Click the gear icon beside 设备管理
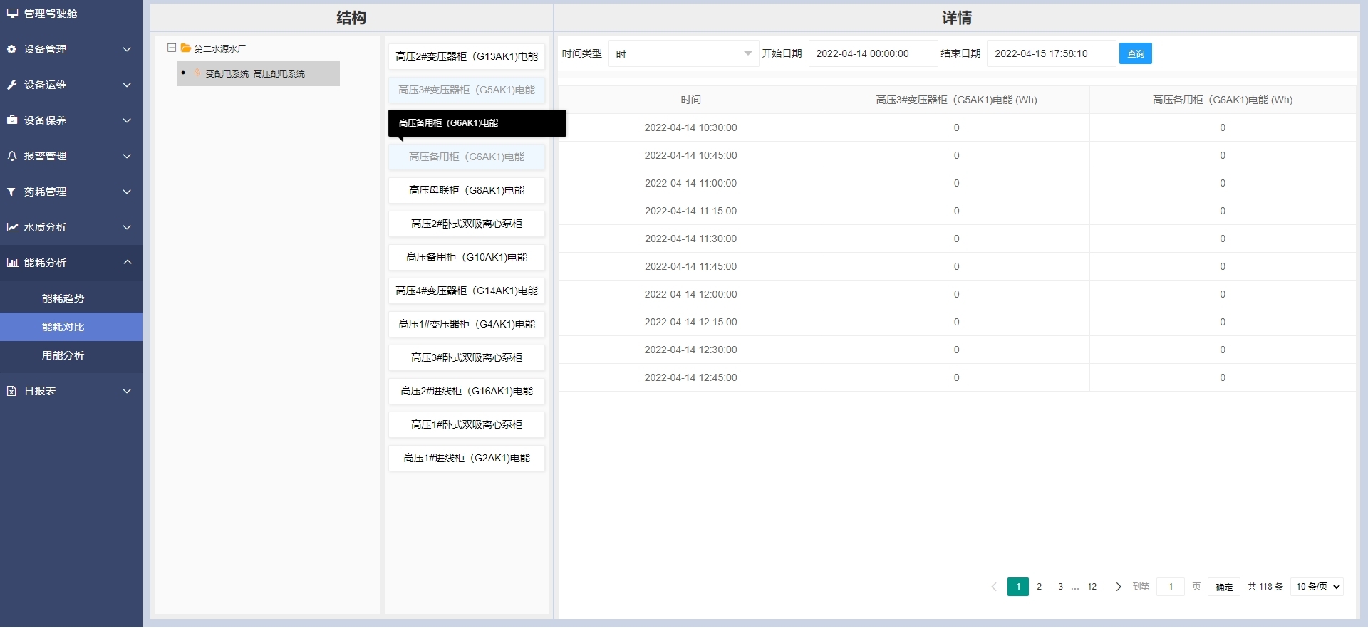1368x628 pixels. tap(11, 49)
